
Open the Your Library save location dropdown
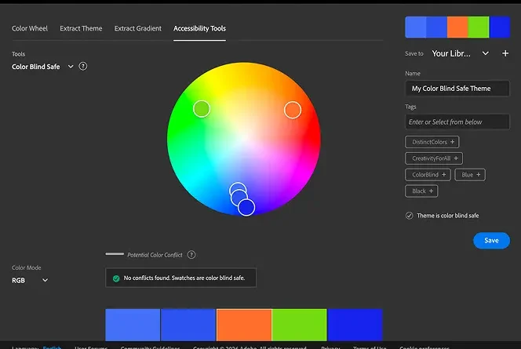[x=485, y=53]
